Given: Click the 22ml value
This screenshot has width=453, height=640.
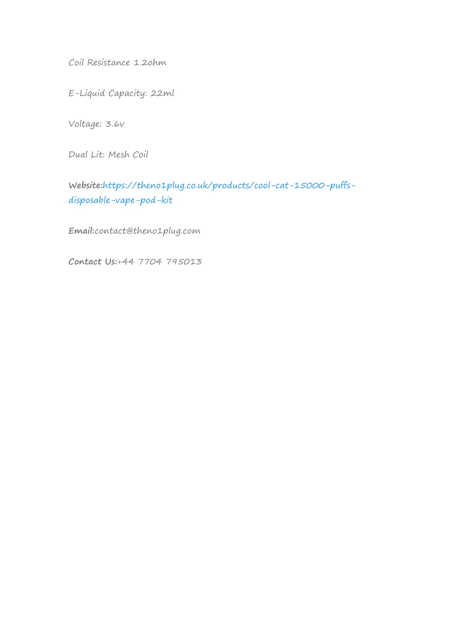Looking at the screenshot, I should click(x=162, y=93).
